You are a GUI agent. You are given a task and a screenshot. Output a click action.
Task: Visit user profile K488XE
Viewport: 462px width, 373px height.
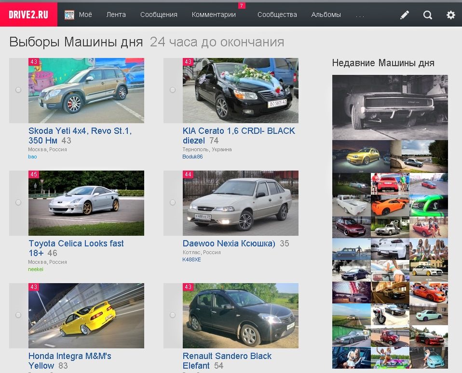click(191, 259)
